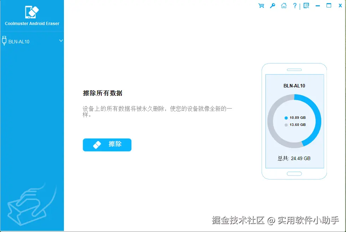Click the 总共 24.49 GB total storage text
Screen dimensions: 346x232
[294, 158]
